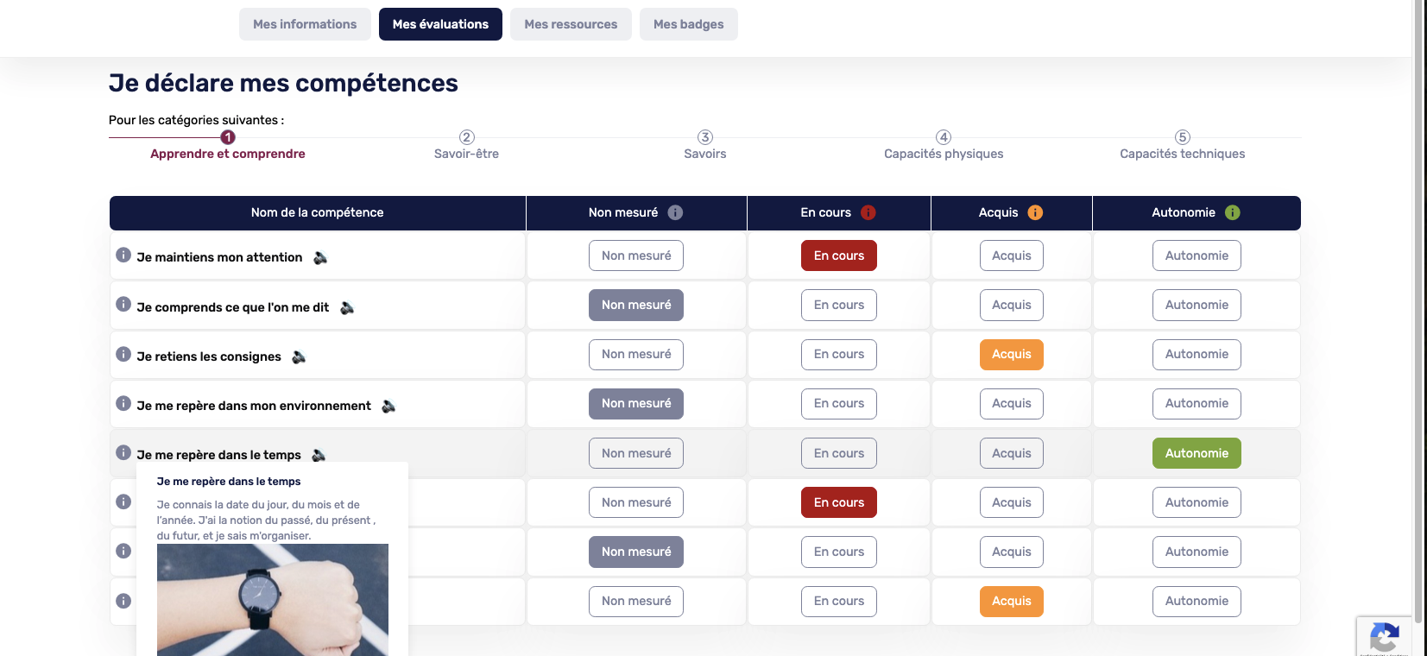Select 'Autonomie' for 'Je maintiens mon attention'
Viewport: 1427px width, 656px height.
[x=1196, y=255]
